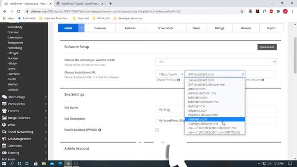297x167 pixels.
Task: Open the Portals/CMS category icon
Action: pyautogui.click(x=4, y=104)
